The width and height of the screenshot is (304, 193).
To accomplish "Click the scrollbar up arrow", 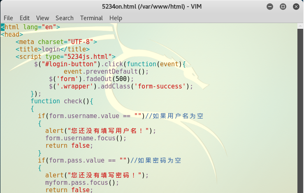I will coord(300,26).
